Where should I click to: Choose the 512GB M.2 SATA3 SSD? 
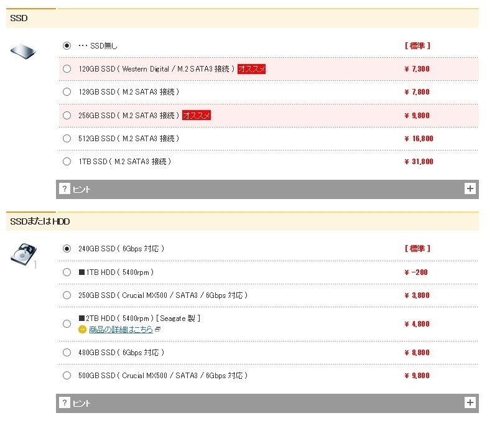(x=67, y=139)
